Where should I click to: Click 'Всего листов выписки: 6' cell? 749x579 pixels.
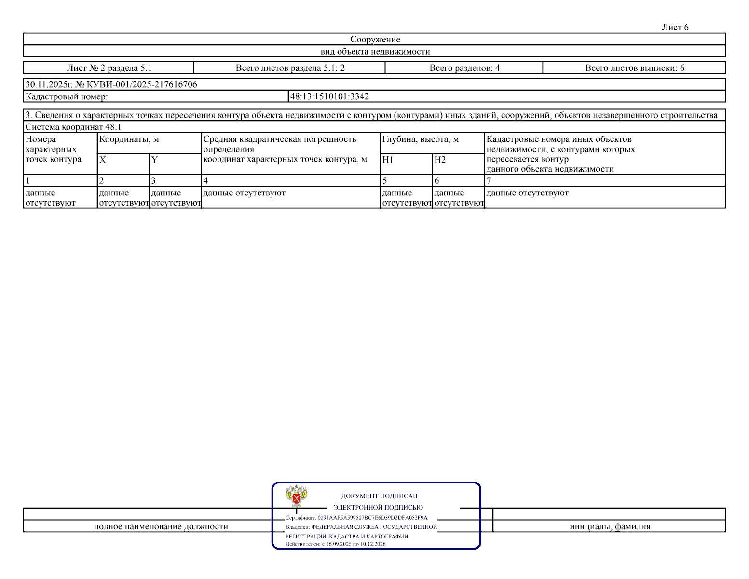pyautogui.click(x=634, y=68)
